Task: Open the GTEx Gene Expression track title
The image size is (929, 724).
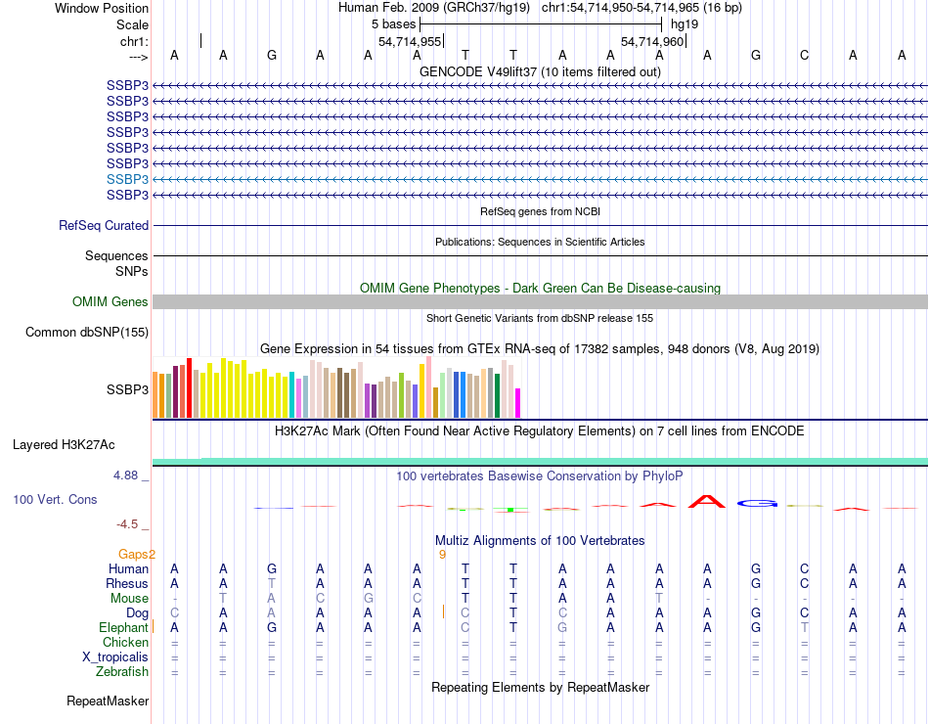Action: 540,348
